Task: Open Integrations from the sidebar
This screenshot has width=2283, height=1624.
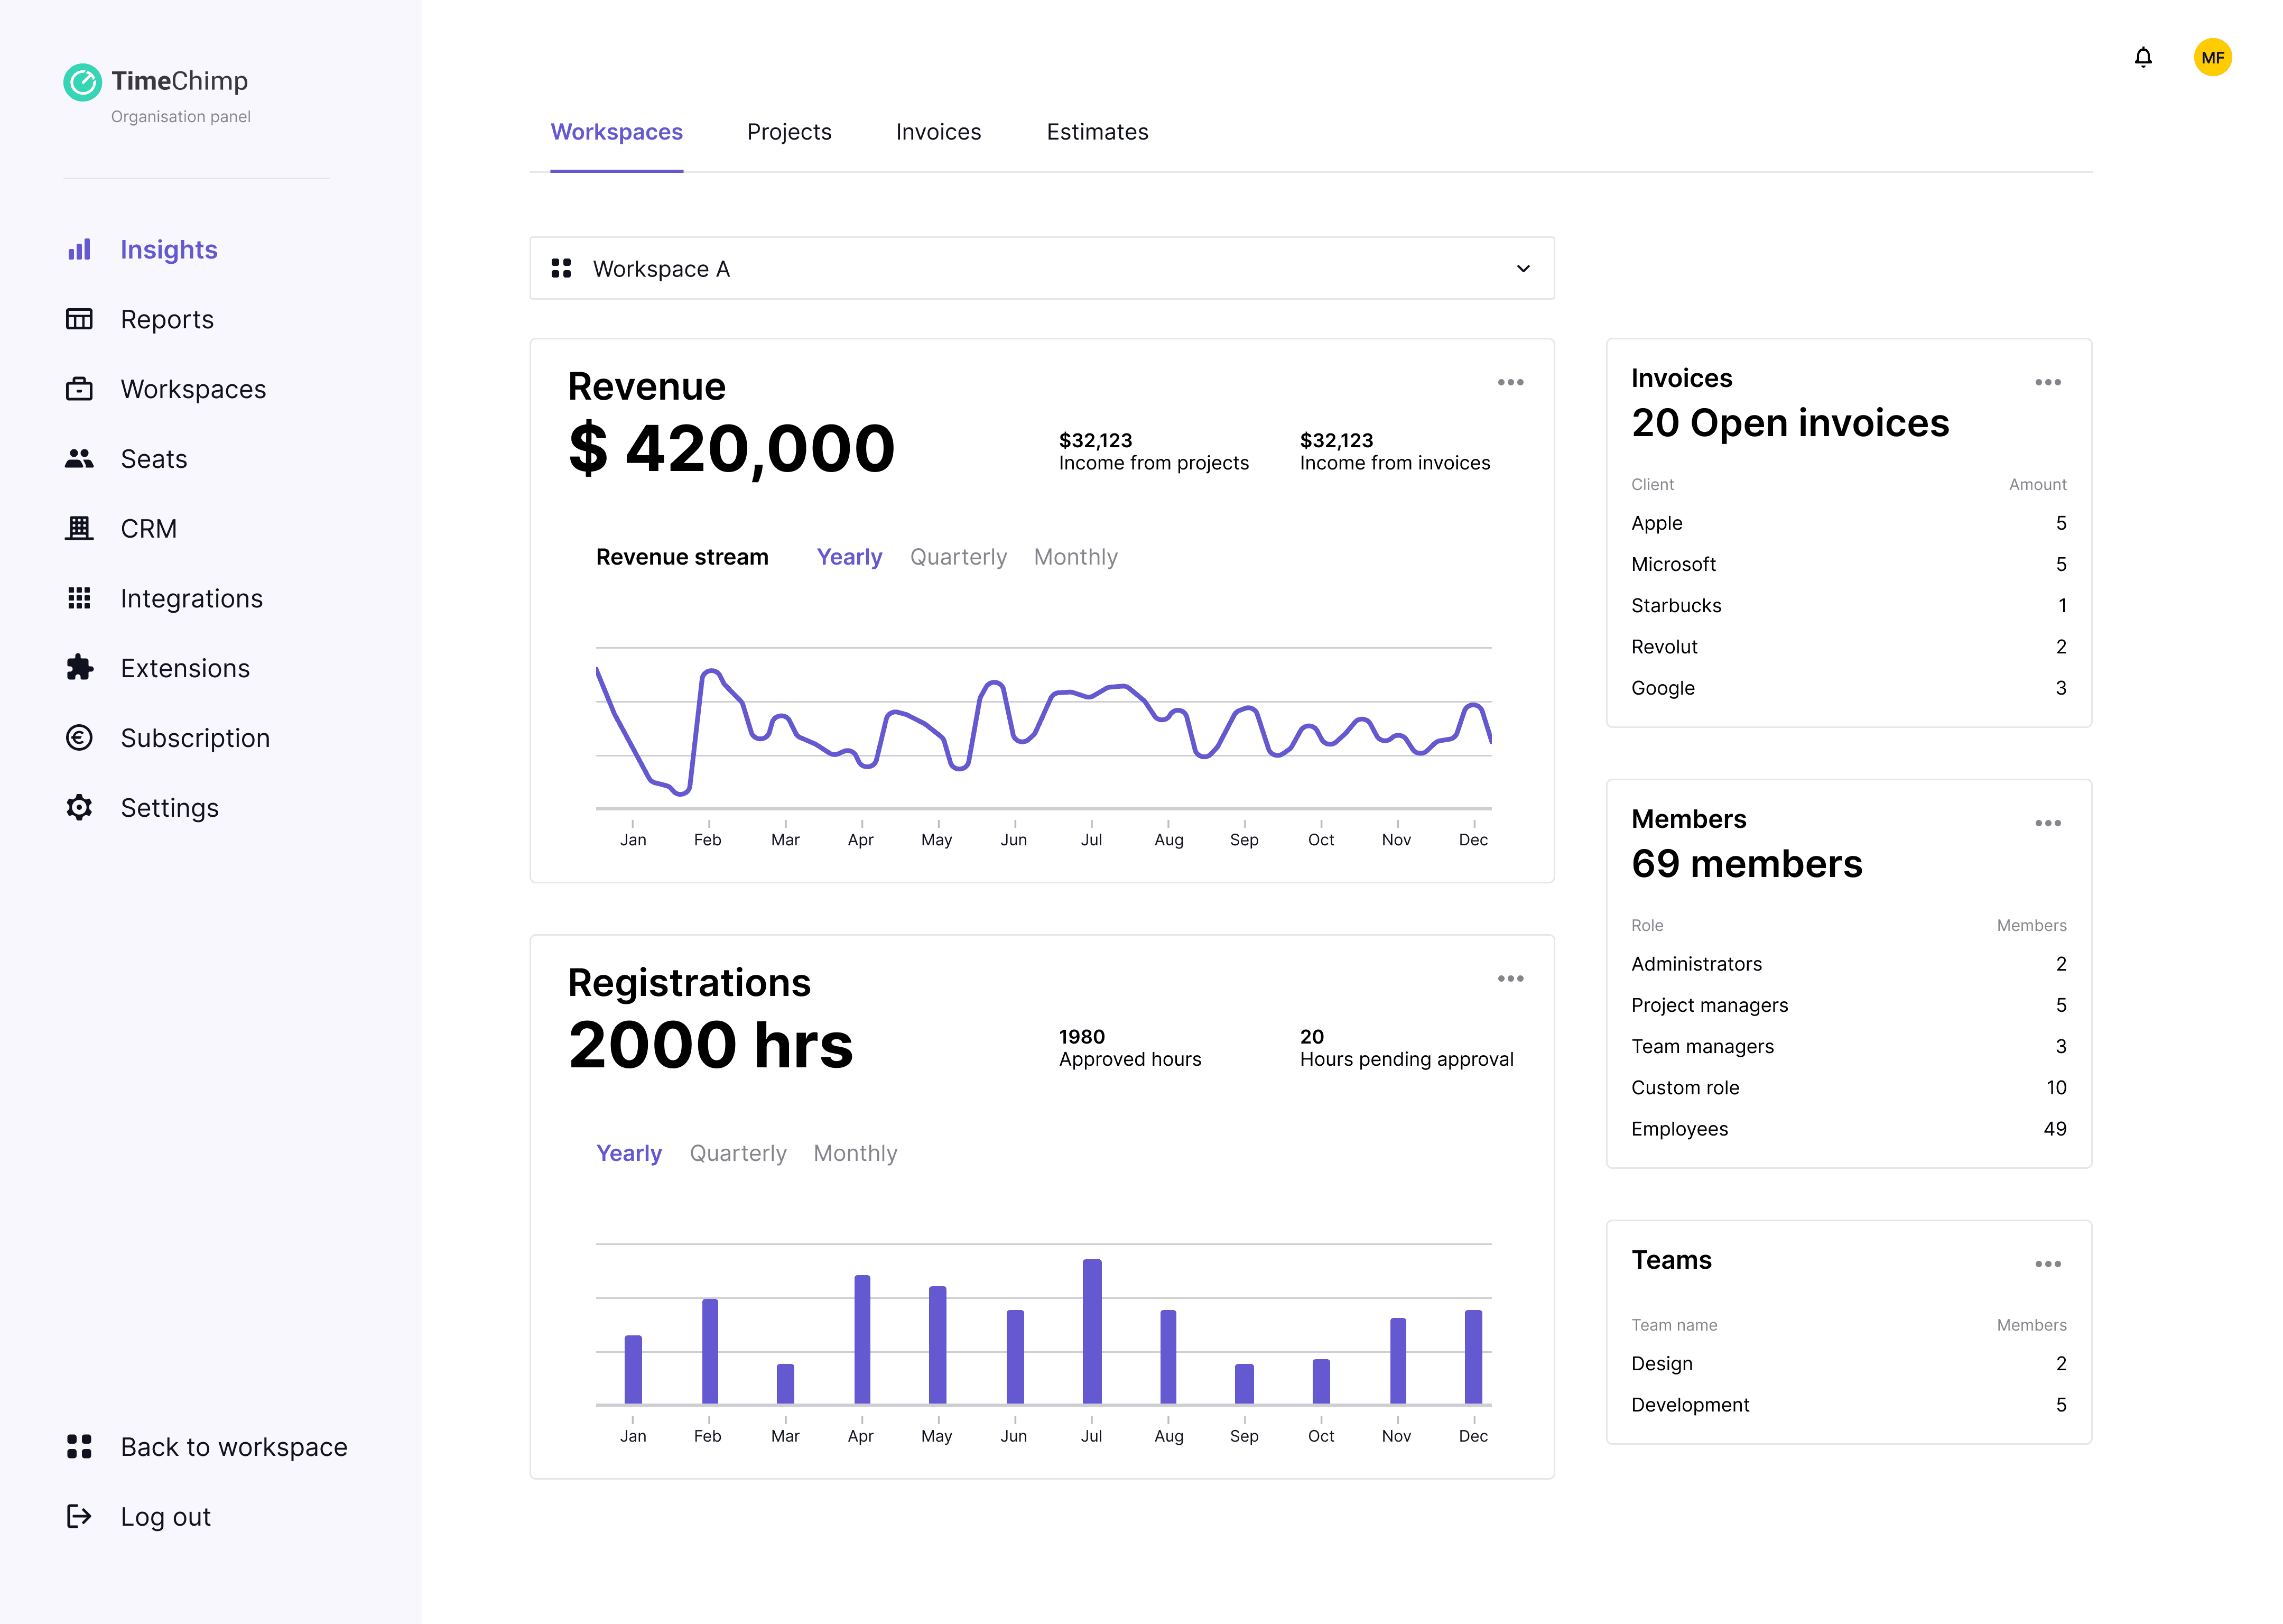Action: 191,598
